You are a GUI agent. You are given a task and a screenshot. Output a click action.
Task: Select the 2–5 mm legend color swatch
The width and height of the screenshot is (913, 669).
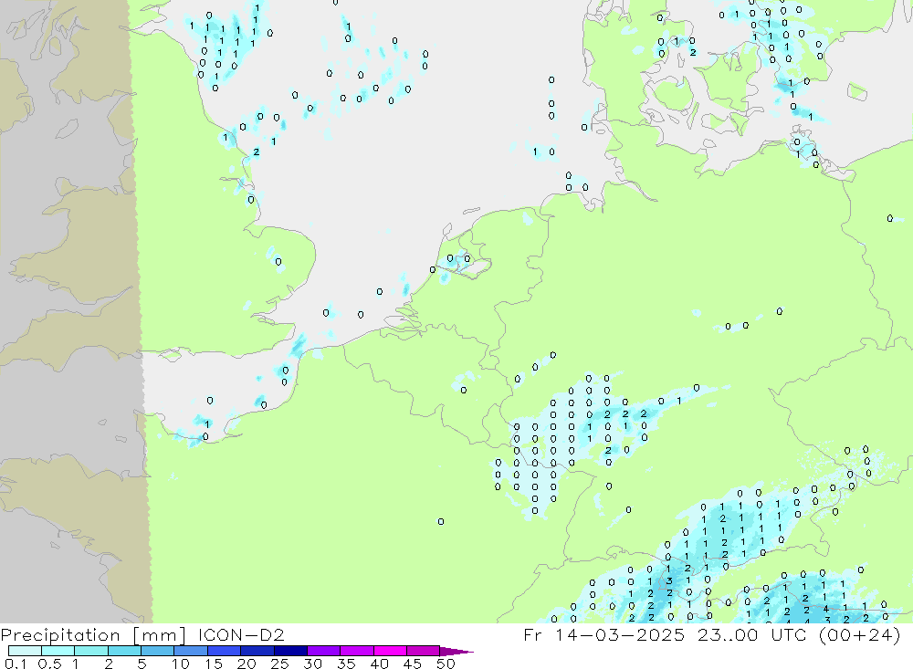[x=124, y=651]
